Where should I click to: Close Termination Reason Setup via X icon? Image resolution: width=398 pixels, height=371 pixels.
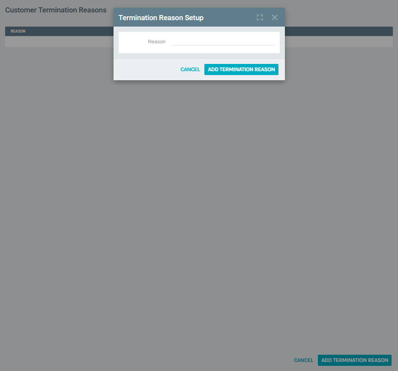tap(274, 18)
